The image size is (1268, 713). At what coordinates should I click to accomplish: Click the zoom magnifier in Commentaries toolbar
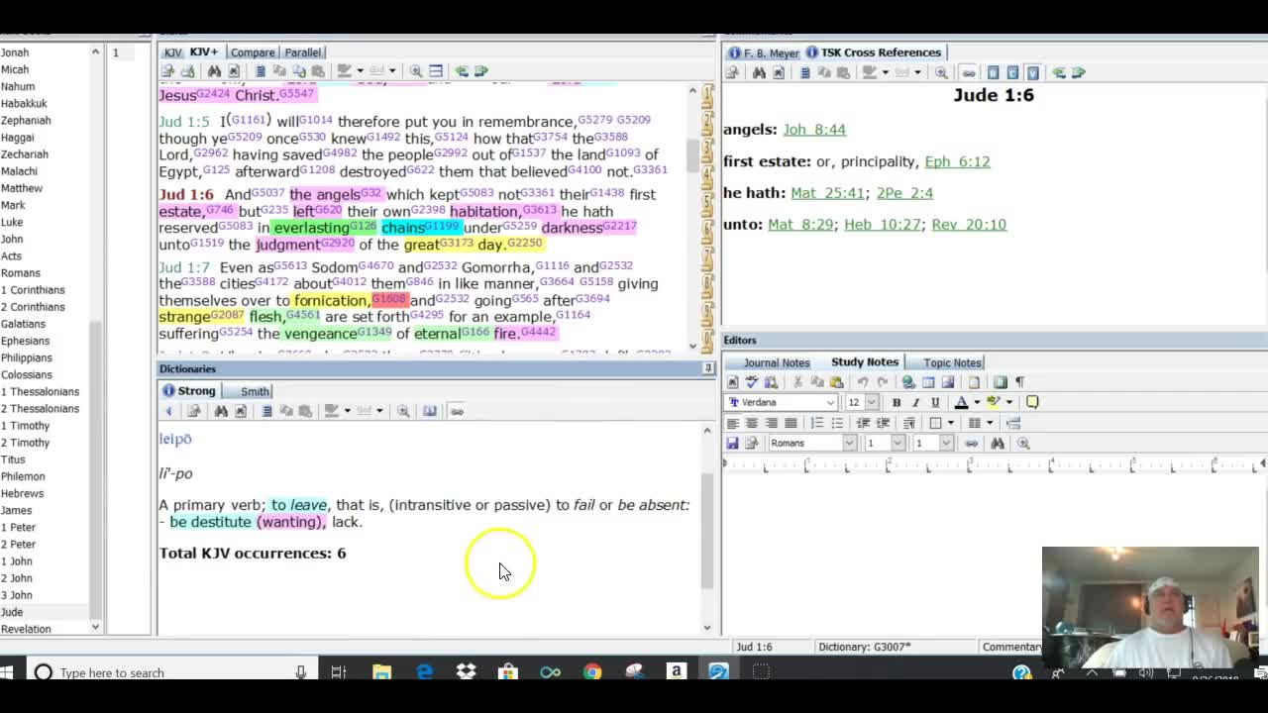coord(941,72)
